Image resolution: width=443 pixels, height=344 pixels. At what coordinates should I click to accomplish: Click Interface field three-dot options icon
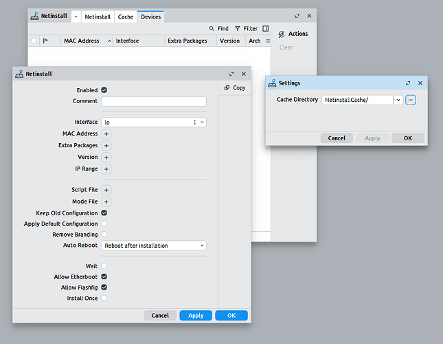(x=194, y=122)
